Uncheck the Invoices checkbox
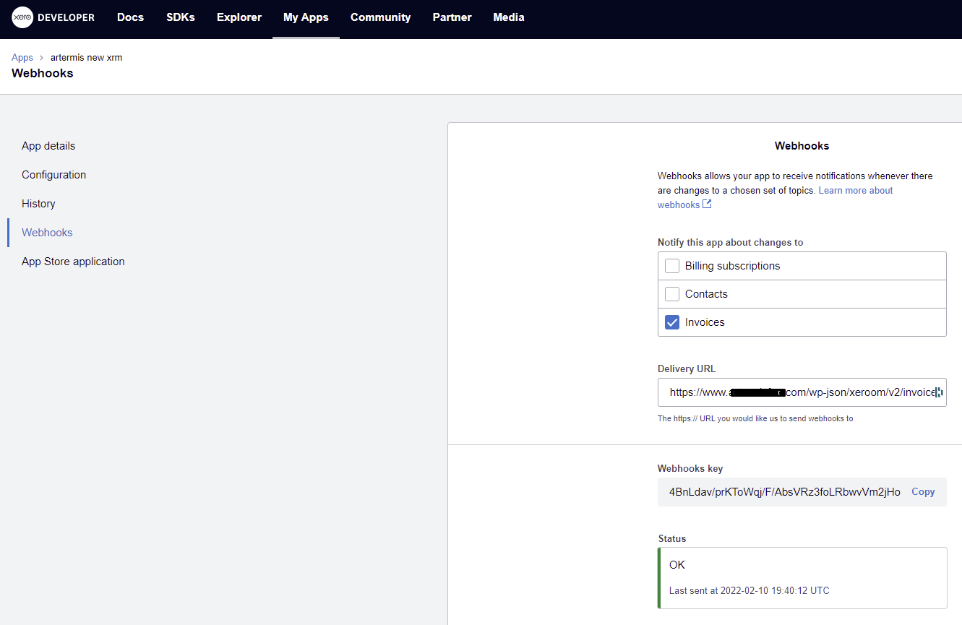The image size is (962, 625). (672, 322)
